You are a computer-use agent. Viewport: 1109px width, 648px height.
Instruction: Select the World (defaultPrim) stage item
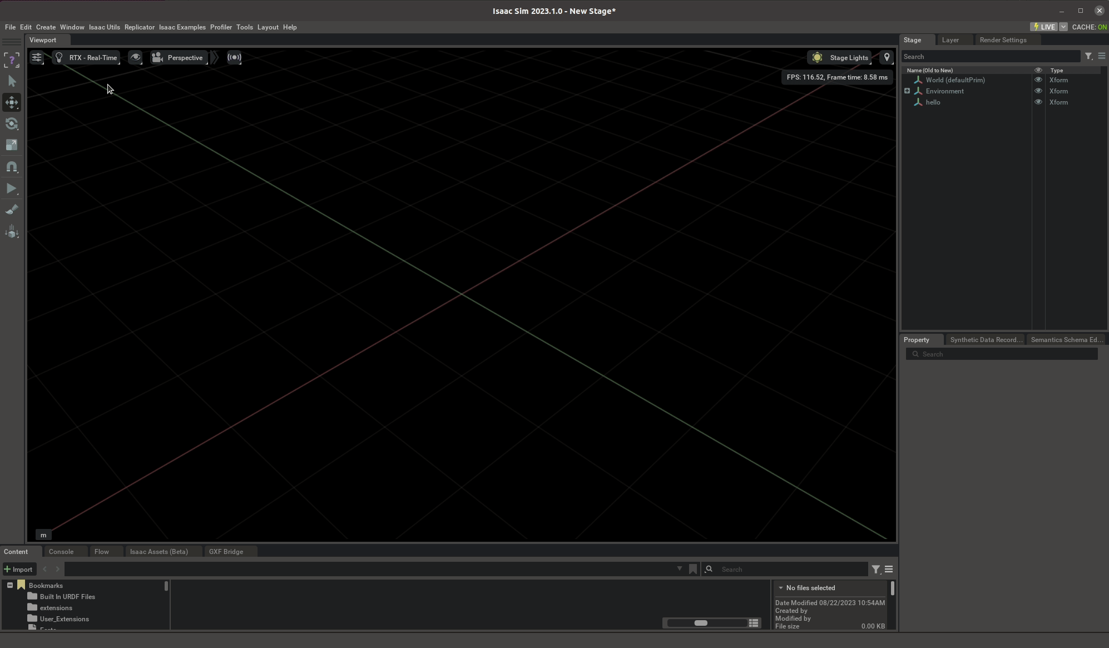coord(955,80)
